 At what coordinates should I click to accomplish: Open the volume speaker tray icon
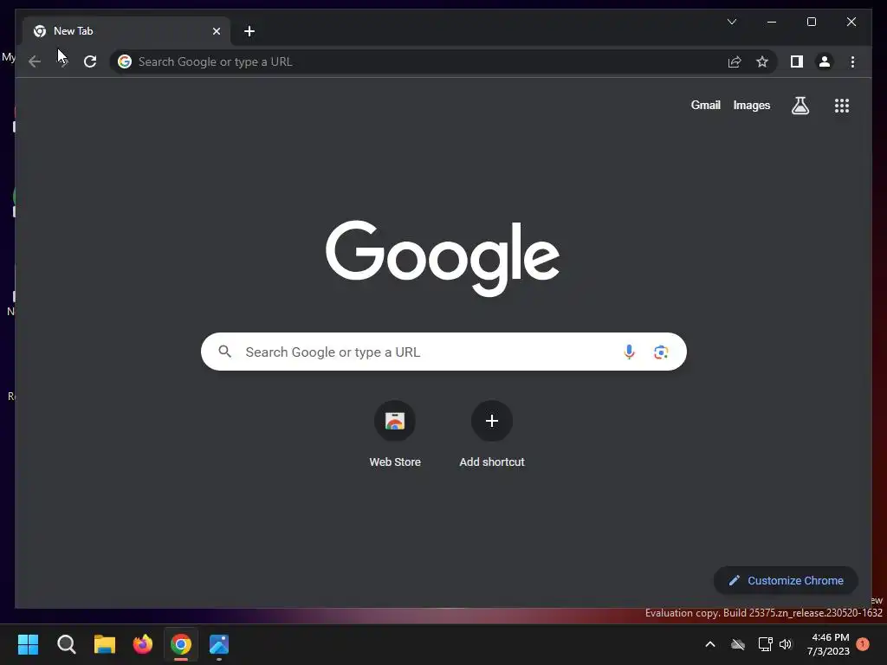pyautogui.click(x=785, y=644)
